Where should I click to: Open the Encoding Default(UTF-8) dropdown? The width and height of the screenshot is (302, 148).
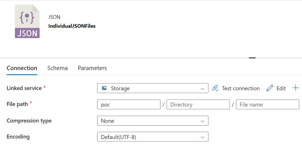coord(153,137)
